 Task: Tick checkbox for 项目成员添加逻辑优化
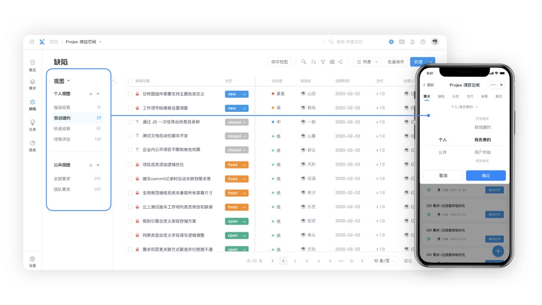click(x=130, y=165)
